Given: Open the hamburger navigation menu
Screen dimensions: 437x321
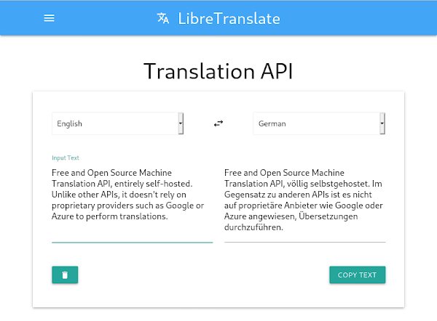Looking at the screenshot, I should tap(49, 18).
